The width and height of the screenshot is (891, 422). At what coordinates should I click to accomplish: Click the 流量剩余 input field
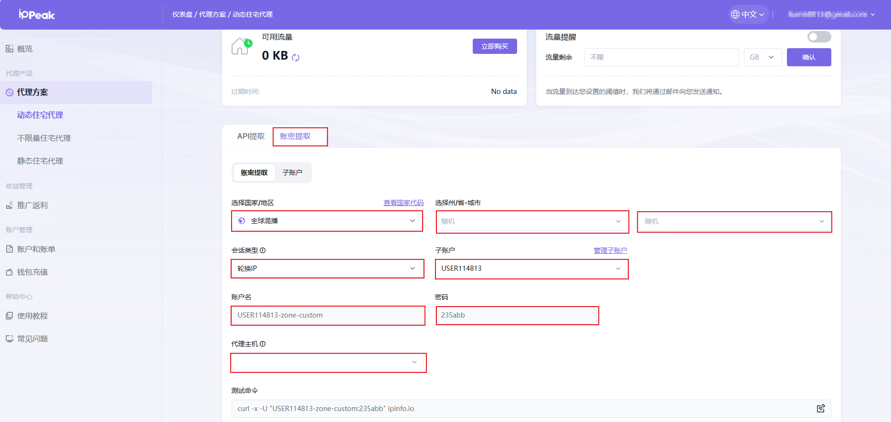[661, 57]
